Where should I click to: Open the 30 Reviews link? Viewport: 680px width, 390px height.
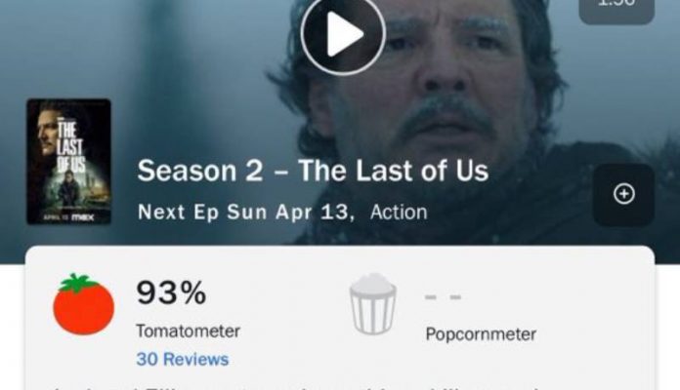183,359
